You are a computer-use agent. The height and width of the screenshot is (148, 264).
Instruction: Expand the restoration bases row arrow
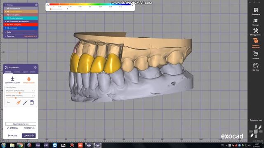click(5, 21)
